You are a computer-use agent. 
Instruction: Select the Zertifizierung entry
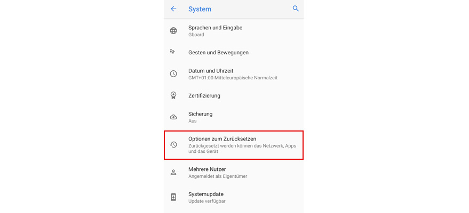(x=204, y=96)
